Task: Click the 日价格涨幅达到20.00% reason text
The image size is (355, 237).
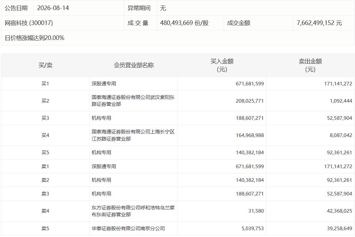Action: (x=34, y=38)
